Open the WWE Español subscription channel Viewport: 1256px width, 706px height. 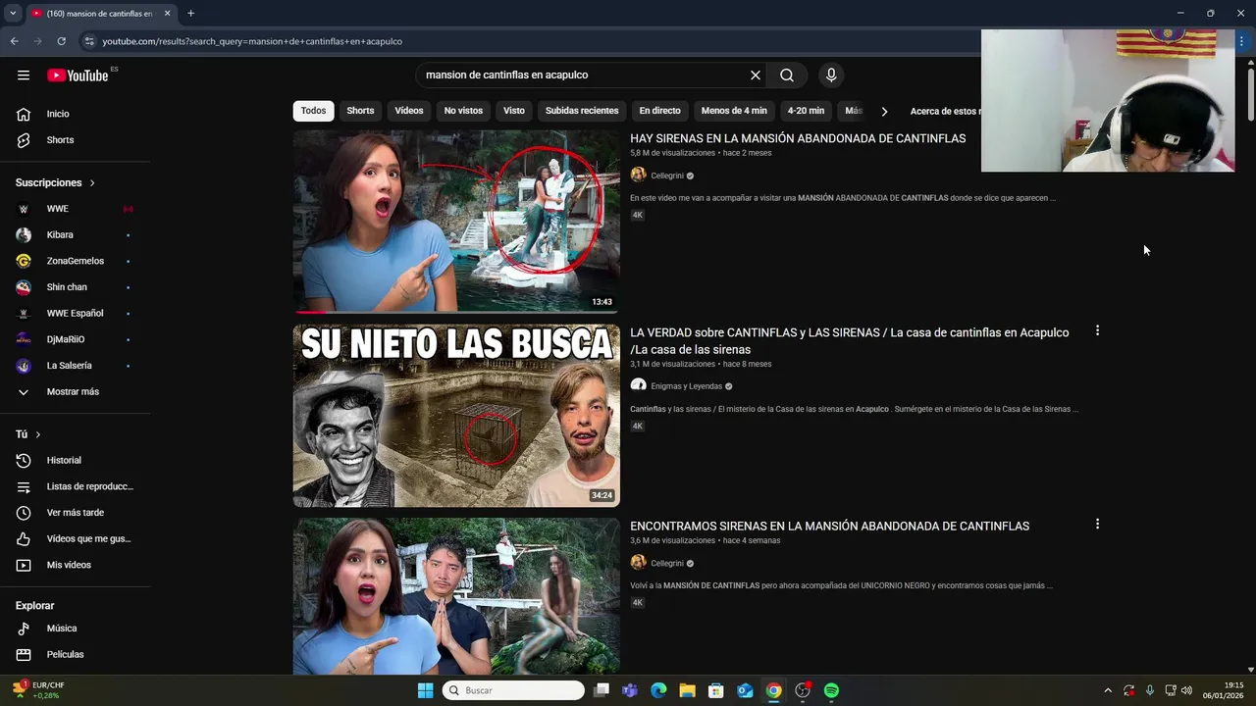pyautogui.click(x=75, y=314)
